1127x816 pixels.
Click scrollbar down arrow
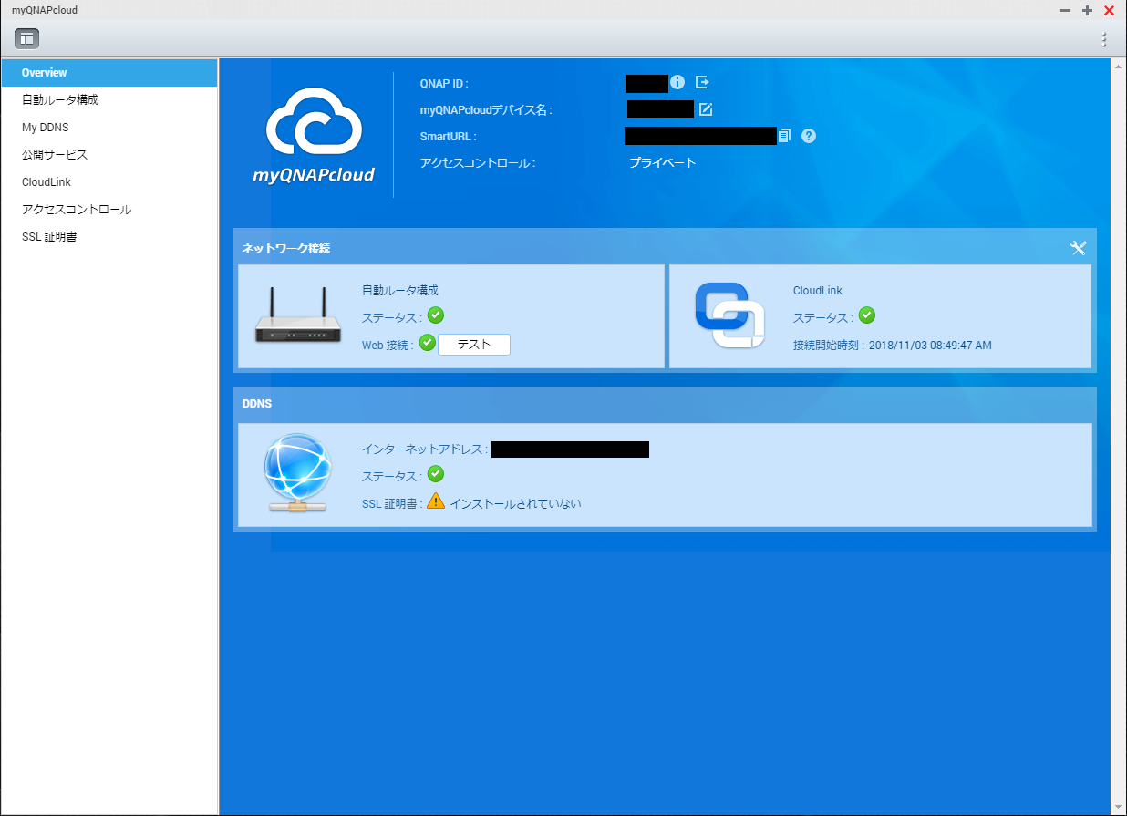(x=1118, y=806)
